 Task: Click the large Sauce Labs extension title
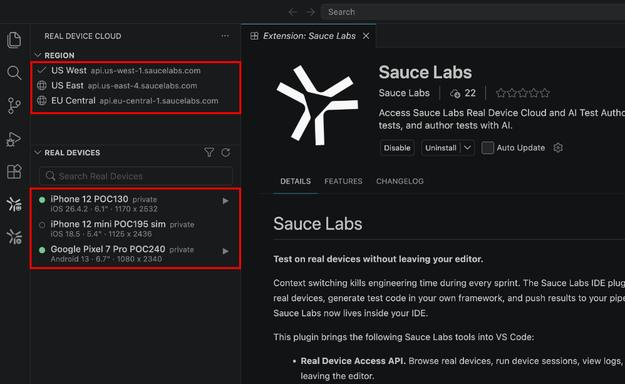pos(425,72)
